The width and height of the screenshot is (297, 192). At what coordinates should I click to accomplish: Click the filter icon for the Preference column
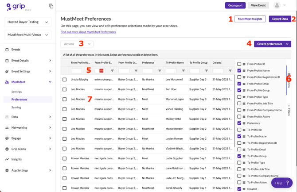click(160, 71)
